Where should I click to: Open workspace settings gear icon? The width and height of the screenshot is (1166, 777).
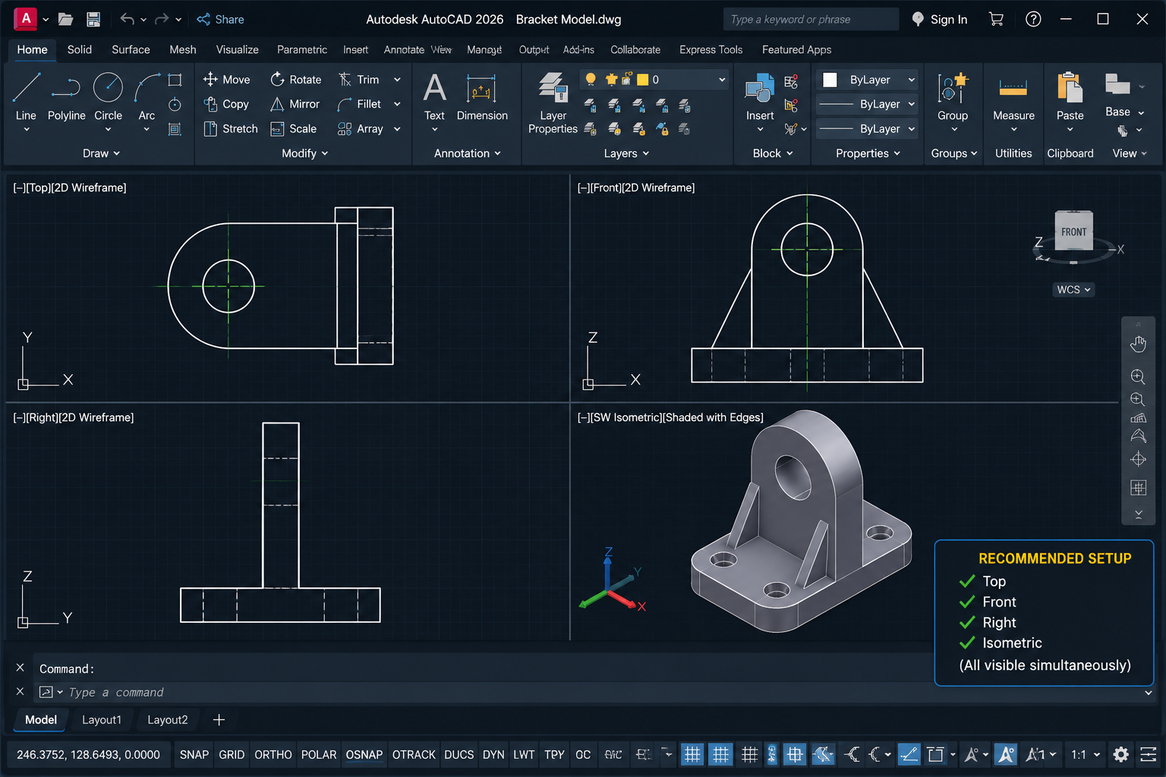pyautogui.click(x=1120, y=754)
